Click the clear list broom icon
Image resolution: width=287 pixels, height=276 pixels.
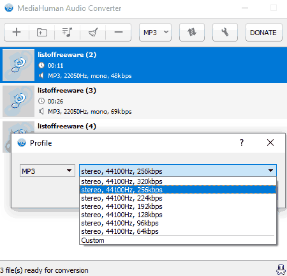[93, 33]
